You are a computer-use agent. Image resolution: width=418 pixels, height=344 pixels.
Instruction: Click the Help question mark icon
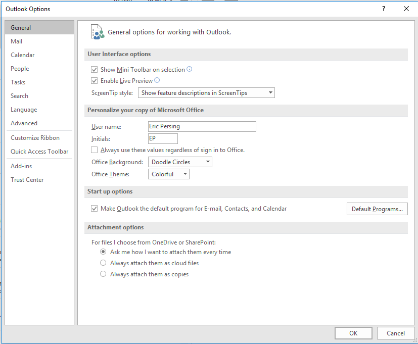pyautogui.click(x=384, y=9)
